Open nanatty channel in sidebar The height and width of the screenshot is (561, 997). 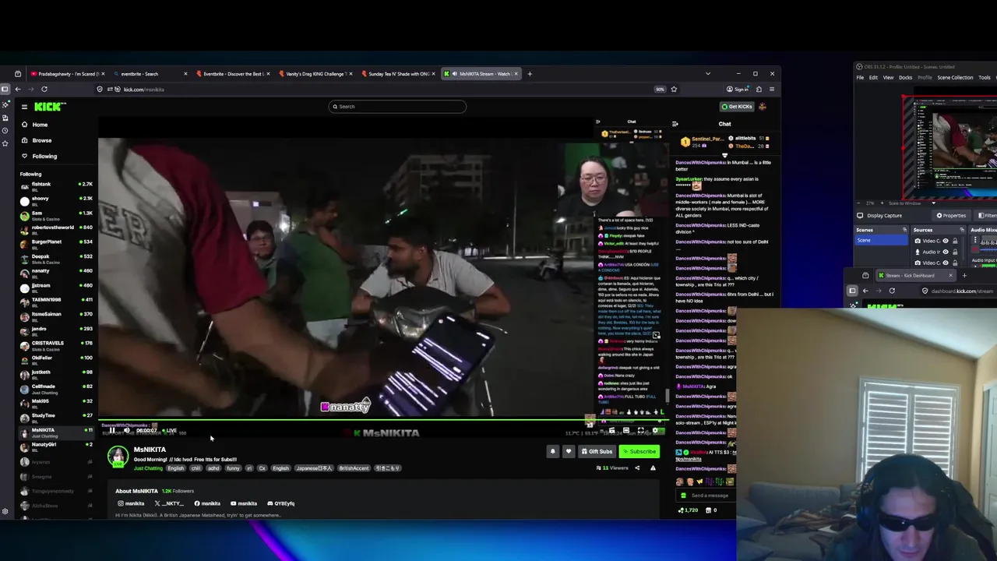click(56, 272)
